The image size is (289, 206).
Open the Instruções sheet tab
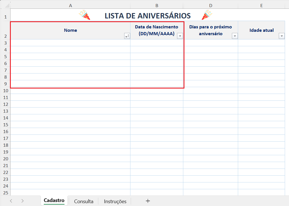[115, 201]
